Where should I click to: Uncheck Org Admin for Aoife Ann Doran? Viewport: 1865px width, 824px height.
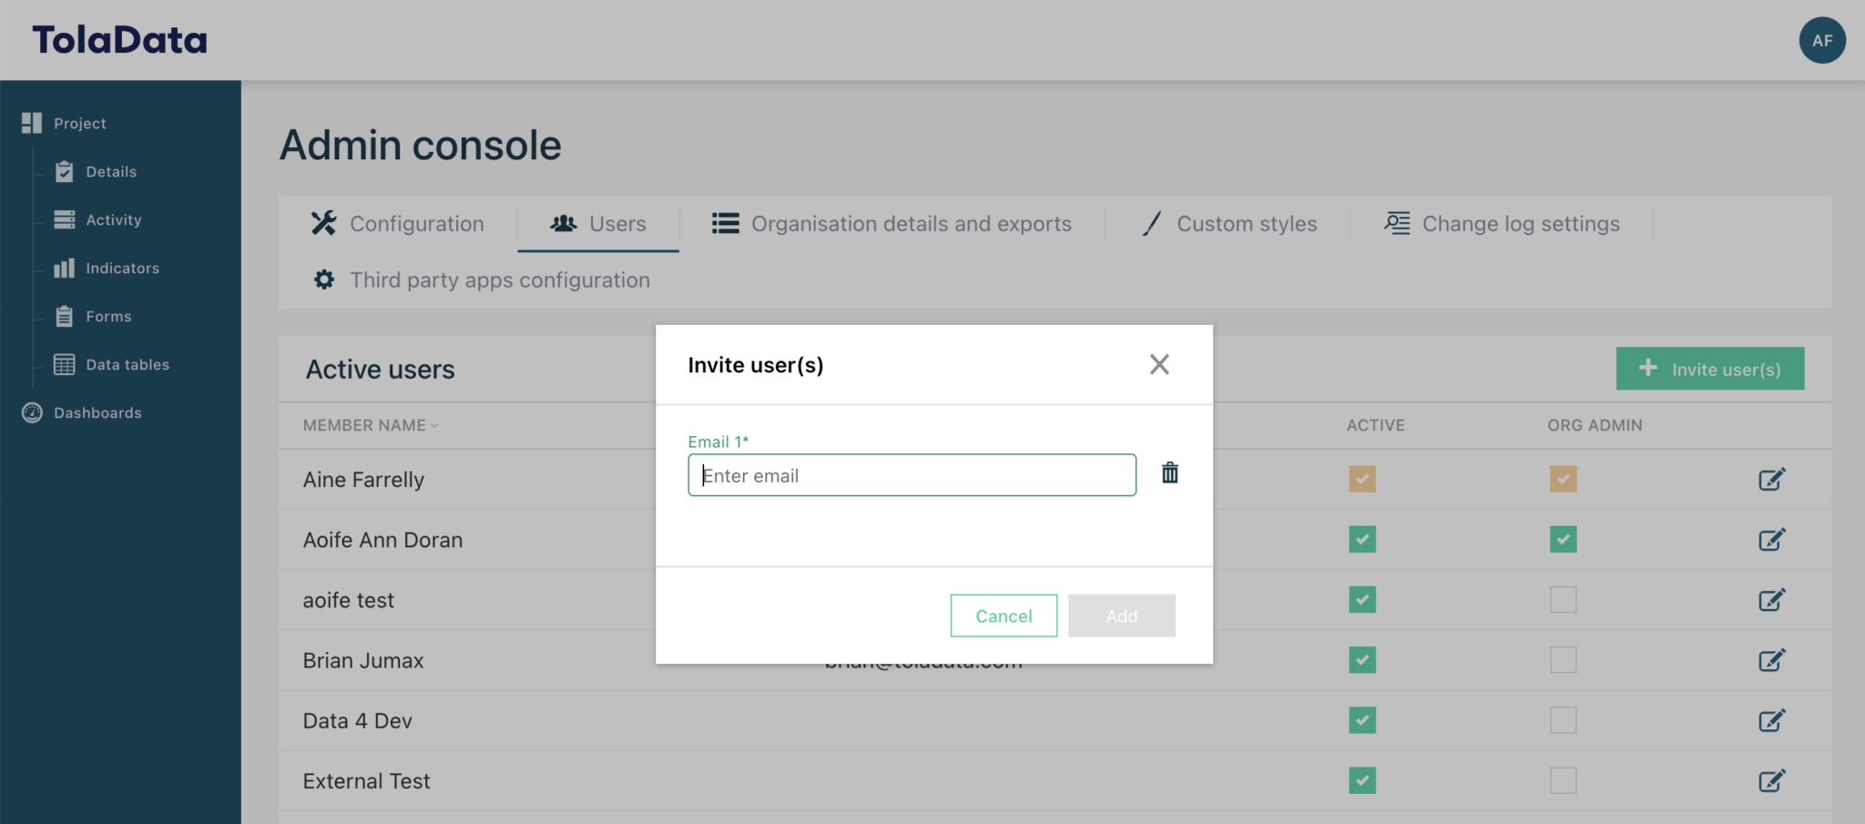pyautogui.click(x=1564, y=539)
